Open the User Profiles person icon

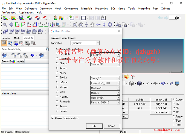coord(55,18)
